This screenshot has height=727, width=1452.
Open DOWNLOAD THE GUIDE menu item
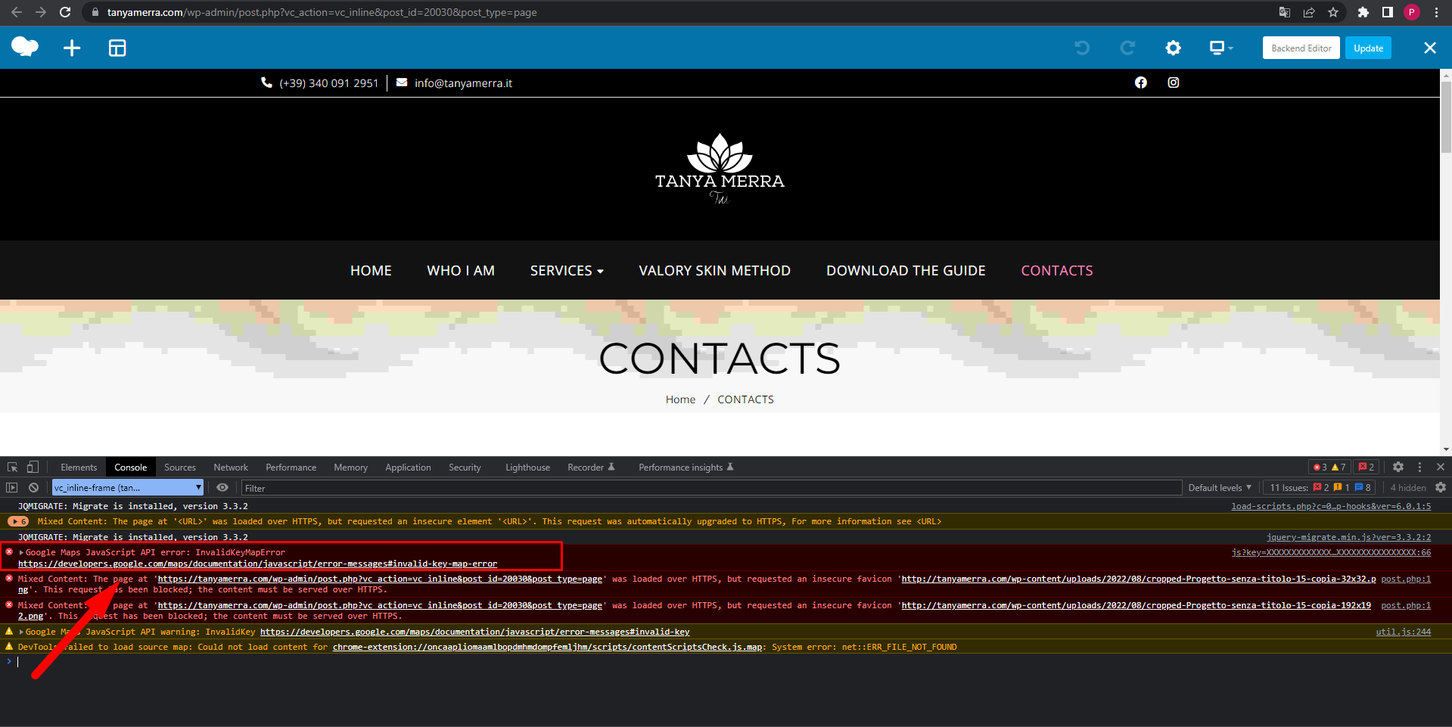pos(906,271)
